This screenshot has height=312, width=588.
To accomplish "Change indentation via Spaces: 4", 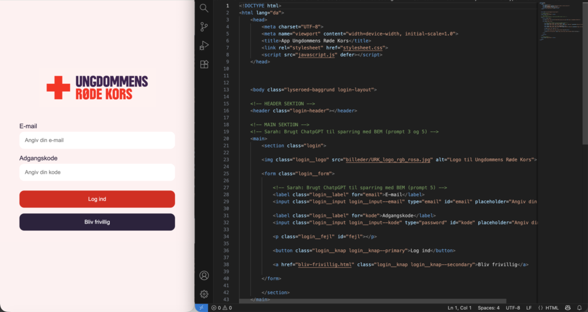I will 489,308.
